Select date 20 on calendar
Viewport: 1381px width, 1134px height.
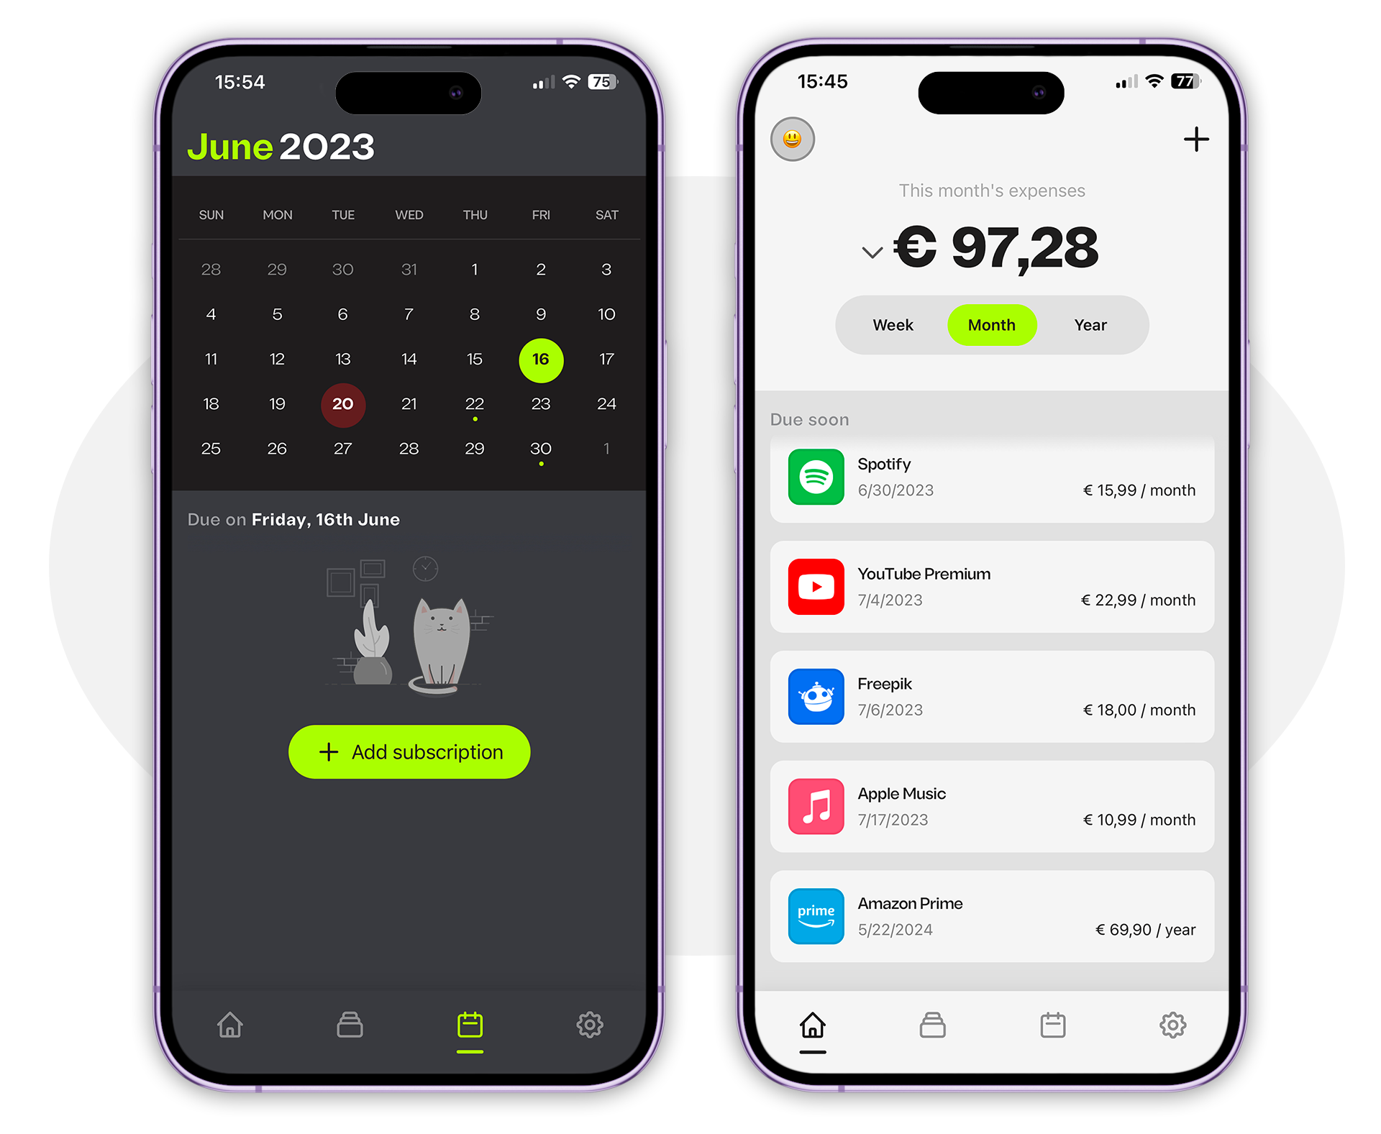tap(344, 403)
